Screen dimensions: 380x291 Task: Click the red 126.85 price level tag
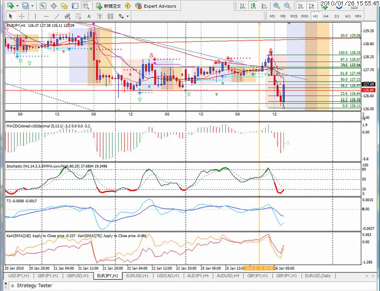click(369, 90)
